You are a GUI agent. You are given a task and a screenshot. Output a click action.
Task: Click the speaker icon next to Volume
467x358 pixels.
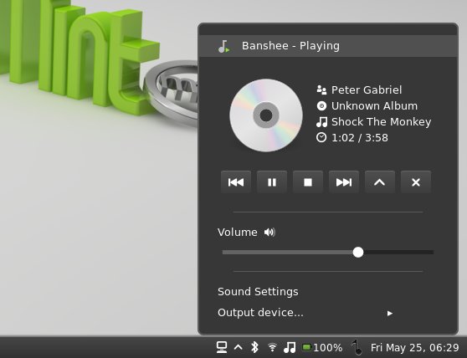269,233
